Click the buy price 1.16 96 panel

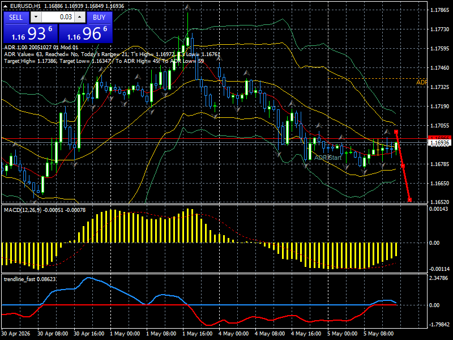(x=86, y=33)
